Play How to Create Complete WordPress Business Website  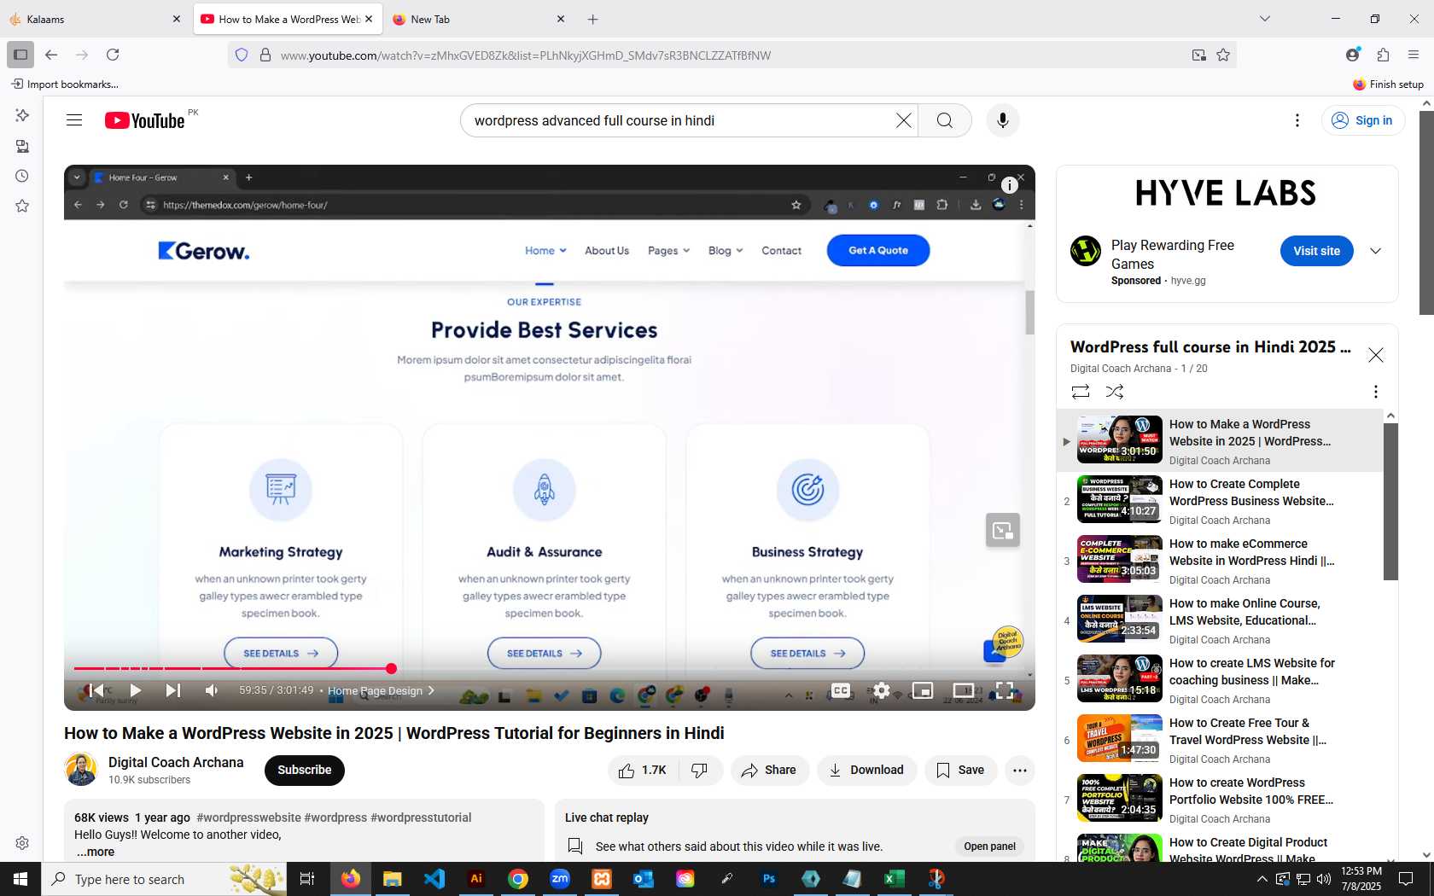(1219, 501)
